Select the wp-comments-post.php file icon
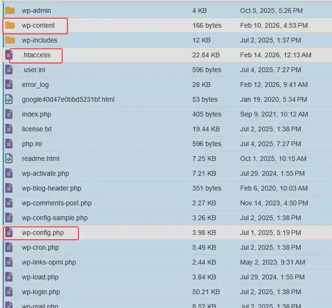This screenshot has height=308, width=332. 9,203
